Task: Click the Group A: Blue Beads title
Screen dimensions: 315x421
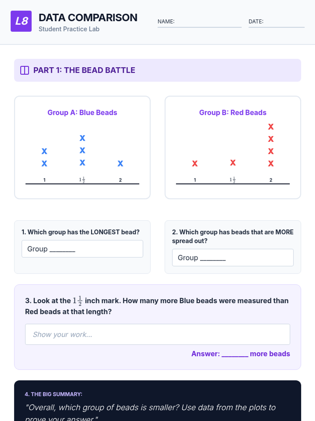Action: (x=82, y=113)
